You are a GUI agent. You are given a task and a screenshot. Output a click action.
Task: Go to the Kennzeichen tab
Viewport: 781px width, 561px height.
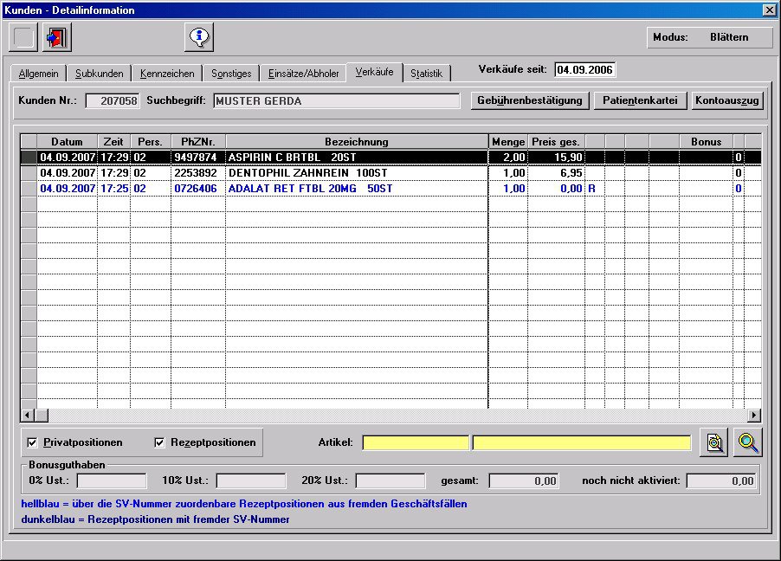point(167,74)
